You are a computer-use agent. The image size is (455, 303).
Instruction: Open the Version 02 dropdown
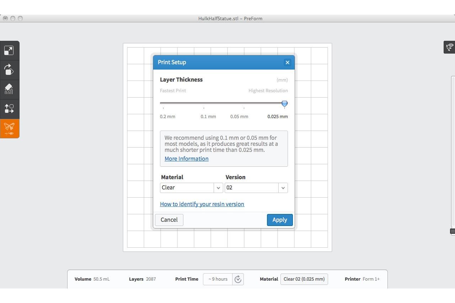pyautogui.click(x=256, y=188)
